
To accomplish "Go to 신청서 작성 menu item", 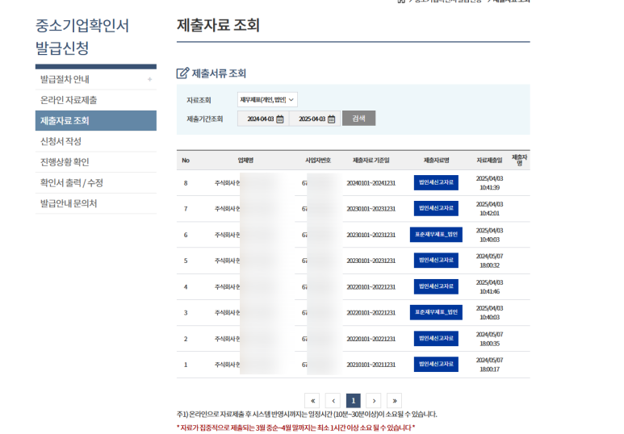I will (96, 141).
